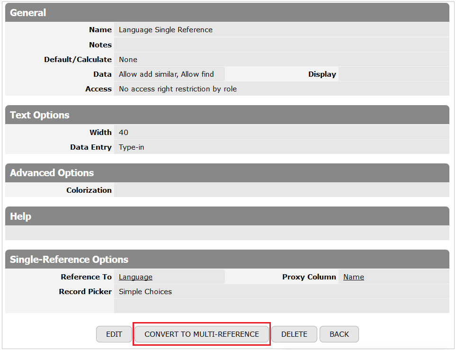Click the Default/Calculate label
Screen dimensions: 456x350
(x=78, y=59)
